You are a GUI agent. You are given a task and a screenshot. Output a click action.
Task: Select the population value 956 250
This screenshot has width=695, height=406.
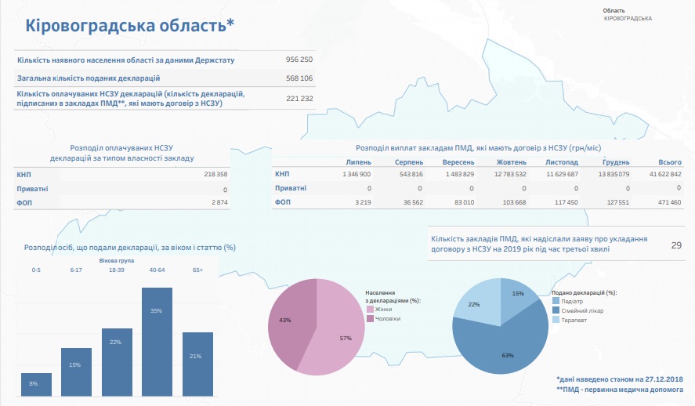point(299,60)
